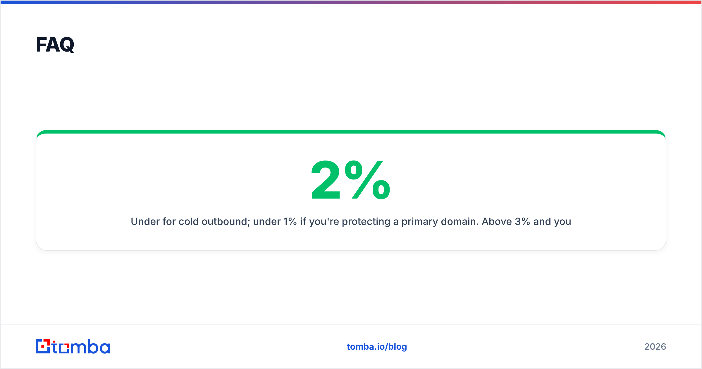This screenshot has height=369, width=702.
Task: Click the phrase "primary domain"
Action: [x=440, y=222]
